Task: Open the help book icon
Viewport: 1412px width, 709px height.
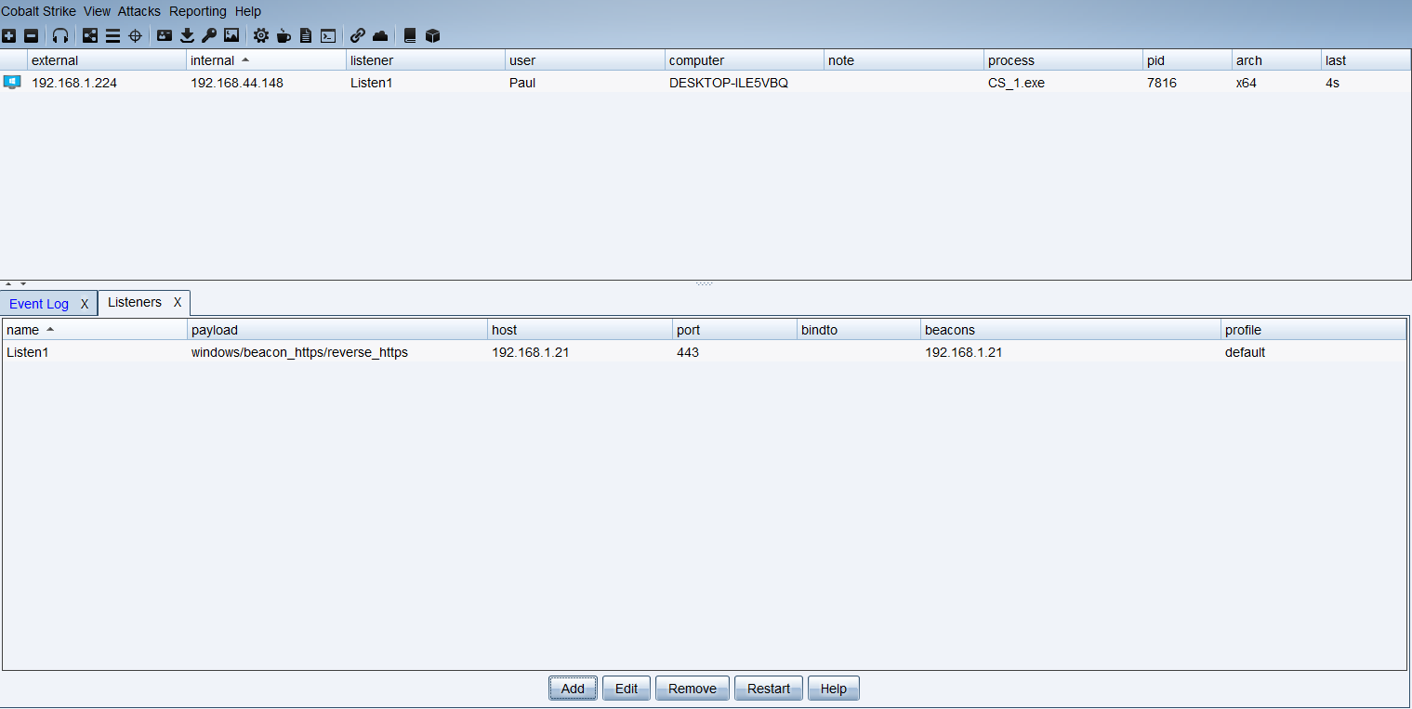Action: point(410,35)
